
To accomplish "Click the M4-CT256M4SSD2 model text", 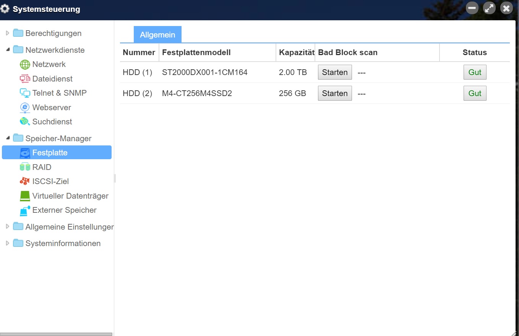I will click(x=197, y=93).
